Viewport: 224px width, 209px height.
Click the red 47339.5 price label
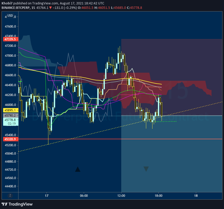click(11, 39)
